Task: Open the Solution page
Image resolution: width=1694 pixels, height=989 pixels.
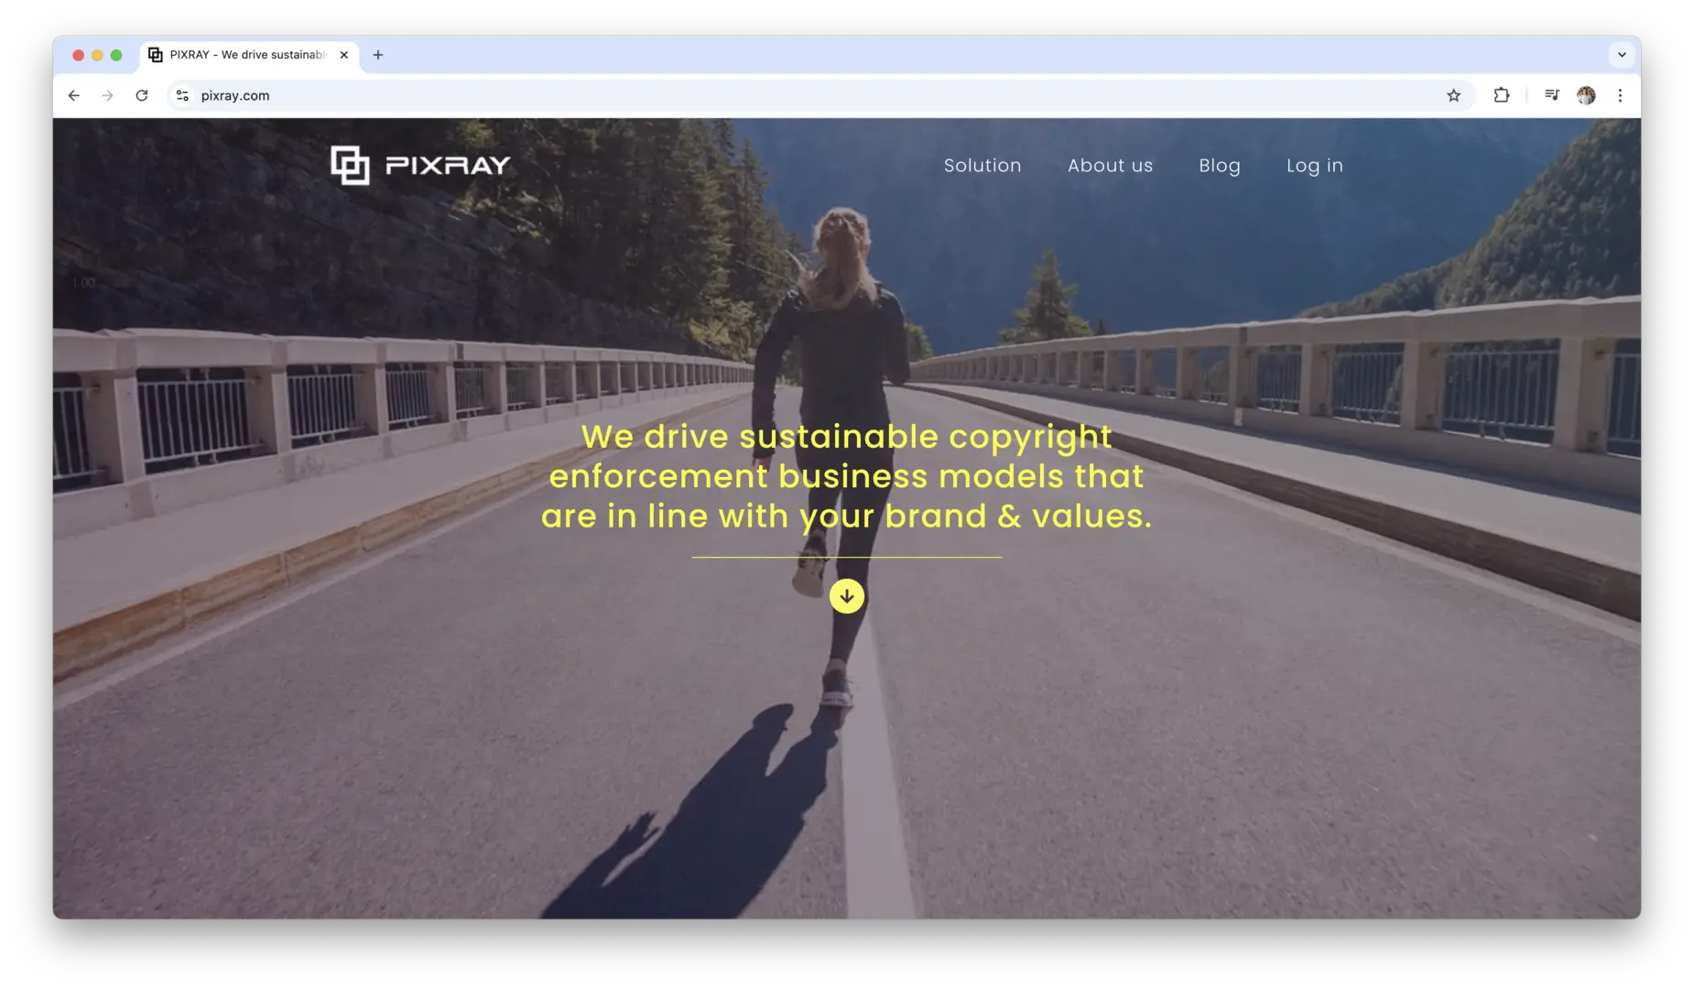Action: click(x=982, y=165)
